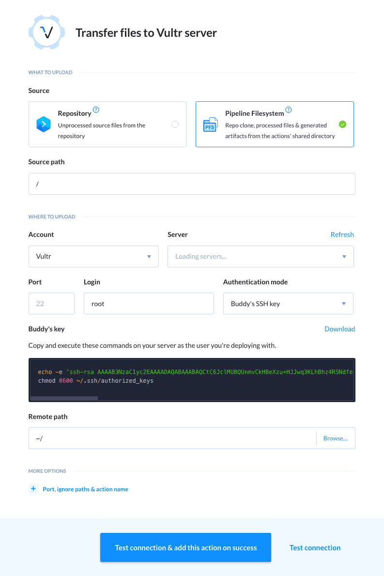
Task: Click the Vultr logo gear icon
Action: [x=47, y=32]
